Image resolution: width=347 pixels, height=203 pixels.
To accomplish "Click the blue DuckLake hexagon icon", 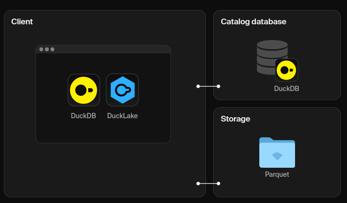I will pos(122,90).
